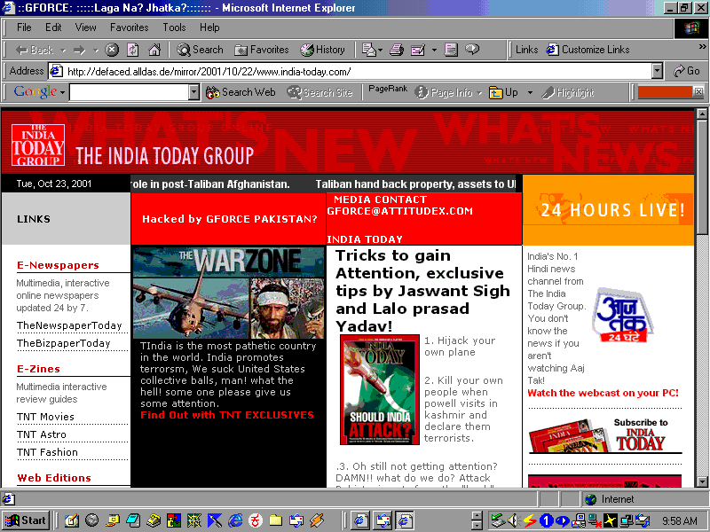Go back using the Back button
Viewport: 710px width, 532px height.
34,50
